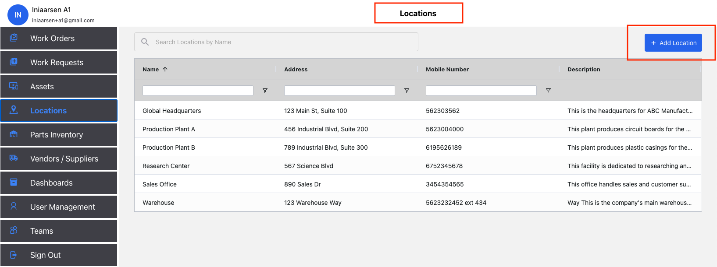
Task: Click the Search Locations by Name field
Action: coord(276,42)
